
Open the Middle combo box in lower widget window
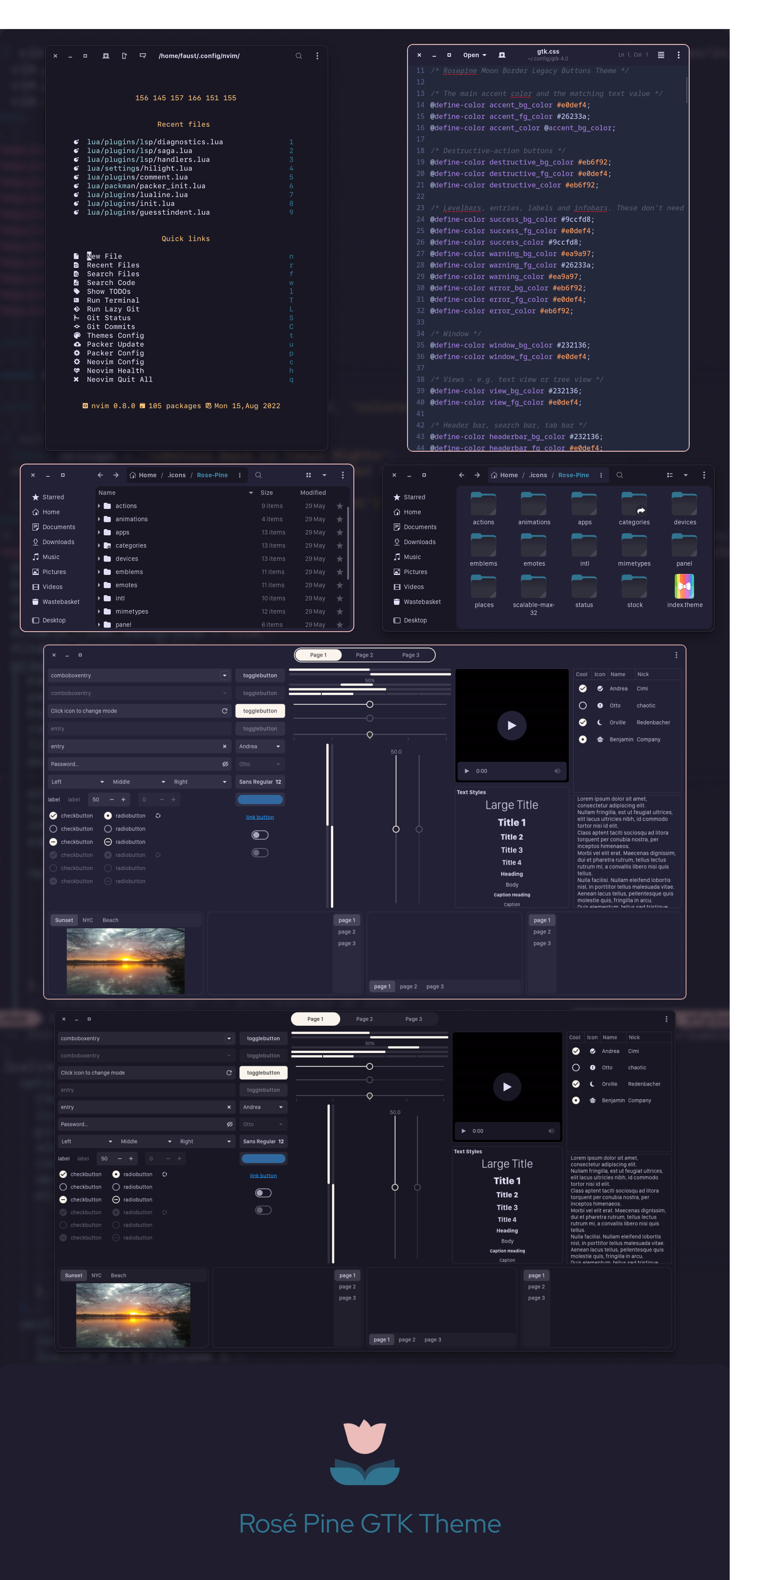pyautogui.click(x=146, y=1141)
